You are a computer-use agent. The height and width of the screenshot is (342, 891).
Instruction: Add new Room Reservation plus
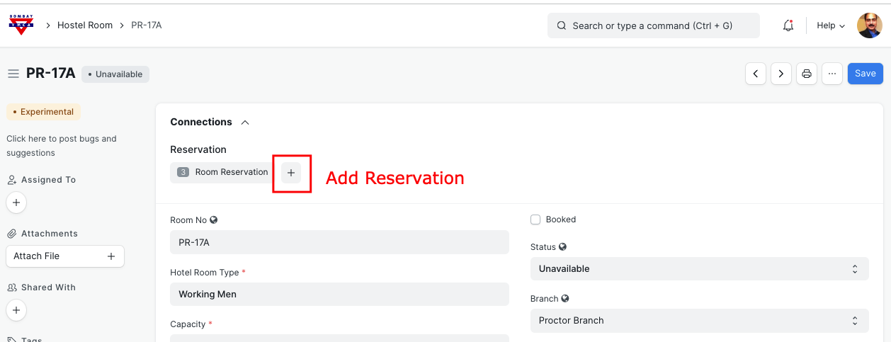[x=291, y=173]
